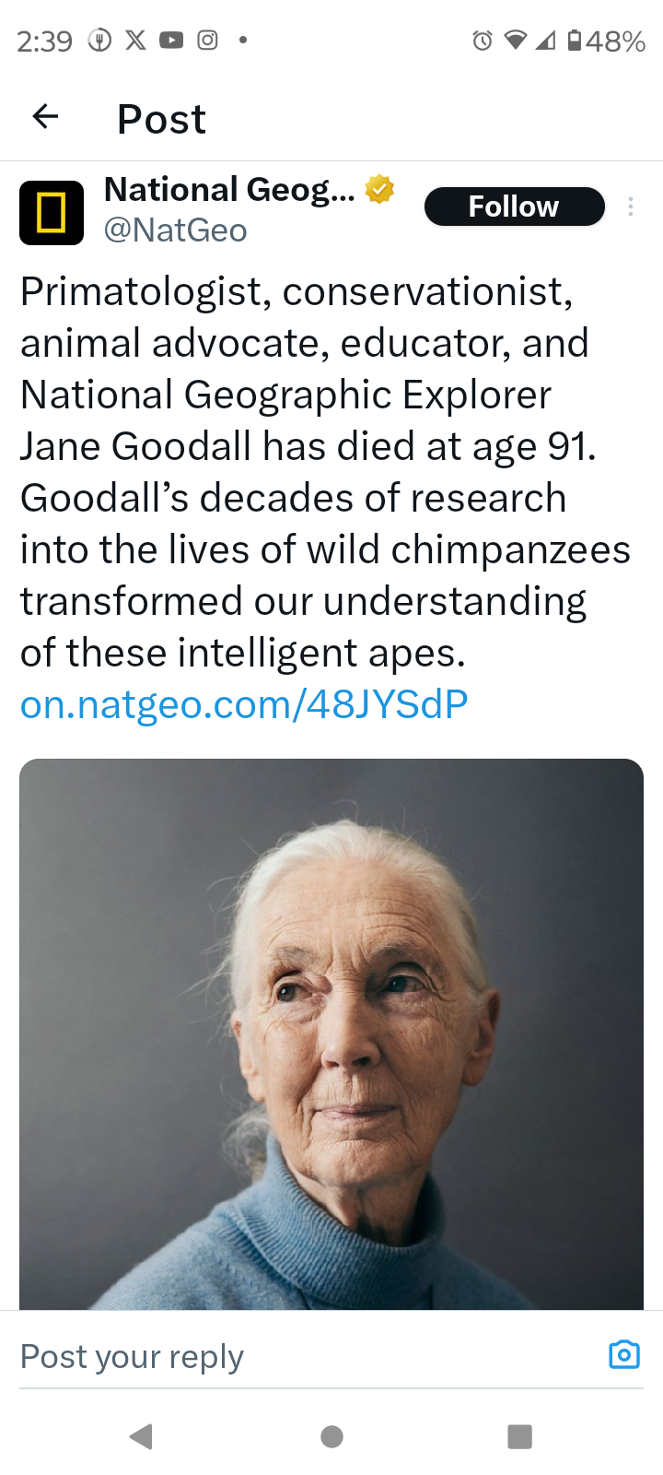
Task: Tap the Post your reply field
Action: click(x=276, y=1356)
